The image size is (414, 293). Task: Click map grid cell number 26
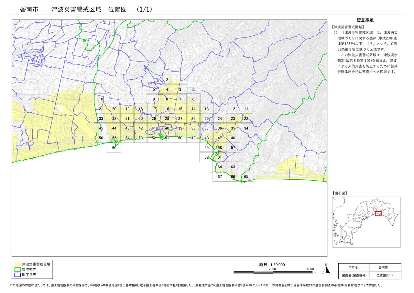pyautogui.click(x=193, y=118)
